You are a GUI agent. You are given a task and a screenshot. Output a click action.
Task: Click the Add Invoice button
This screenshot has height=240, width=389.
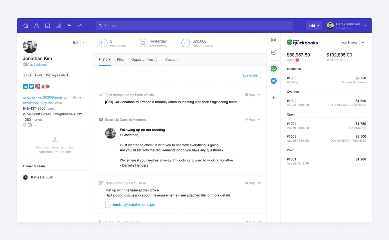[x=350, y=42]
